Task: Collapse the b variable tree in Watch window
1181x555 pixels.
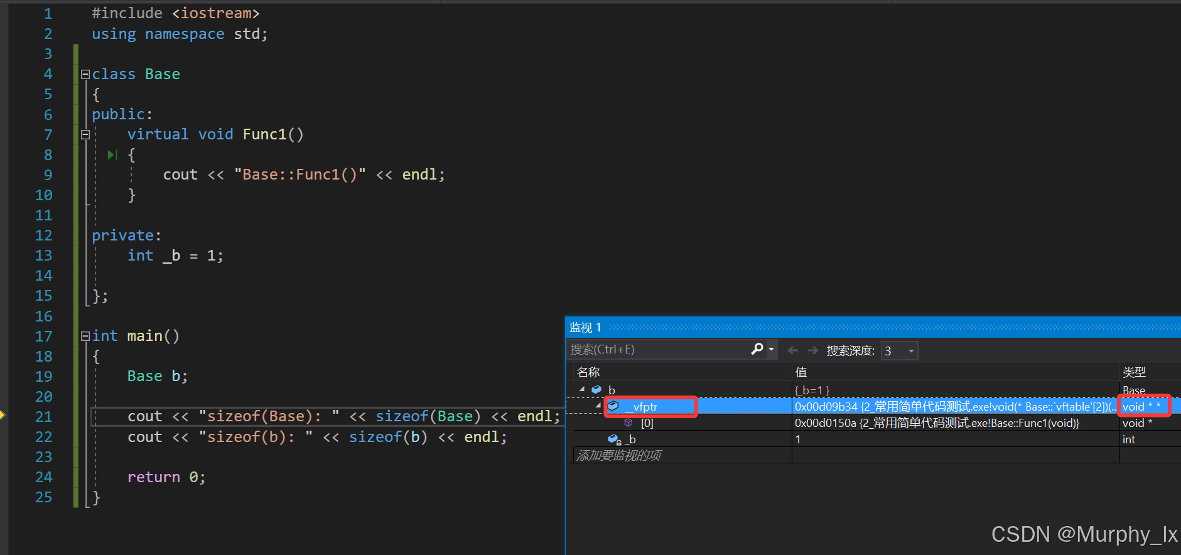Action: click(582, 389)
